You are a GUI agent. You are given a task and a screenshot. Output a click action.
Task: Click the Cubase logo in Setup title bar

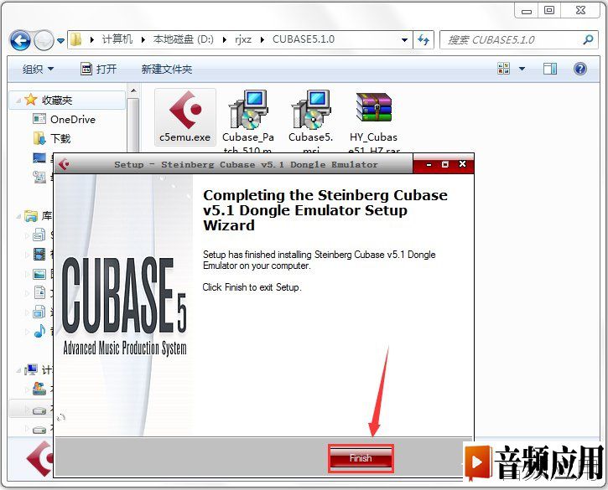(64, 164)
